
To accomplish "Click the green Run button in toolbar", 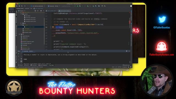I will click(x=75, y=6).
